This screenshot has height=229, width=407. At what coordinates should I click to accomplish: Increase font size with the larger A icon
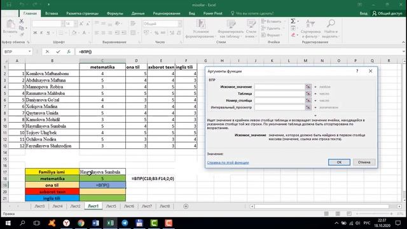tap(81, 24)
